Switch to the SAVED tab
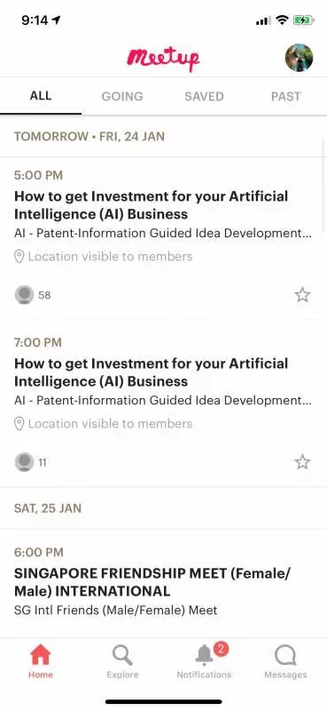The height and width of the screenshot is (711, 327). pyautogui.click(x=204, y=96)
